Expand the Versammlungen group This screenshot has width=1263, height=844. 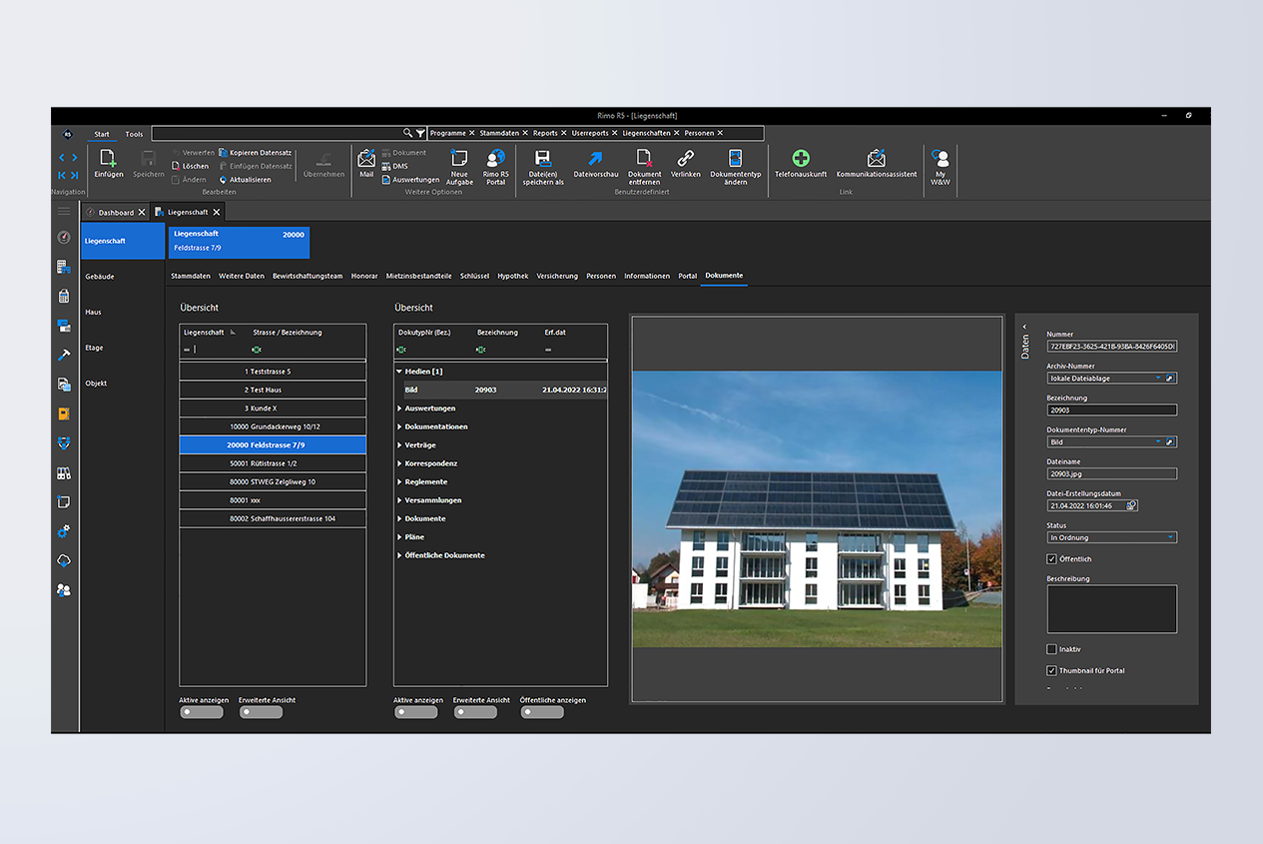coord(400,500)
